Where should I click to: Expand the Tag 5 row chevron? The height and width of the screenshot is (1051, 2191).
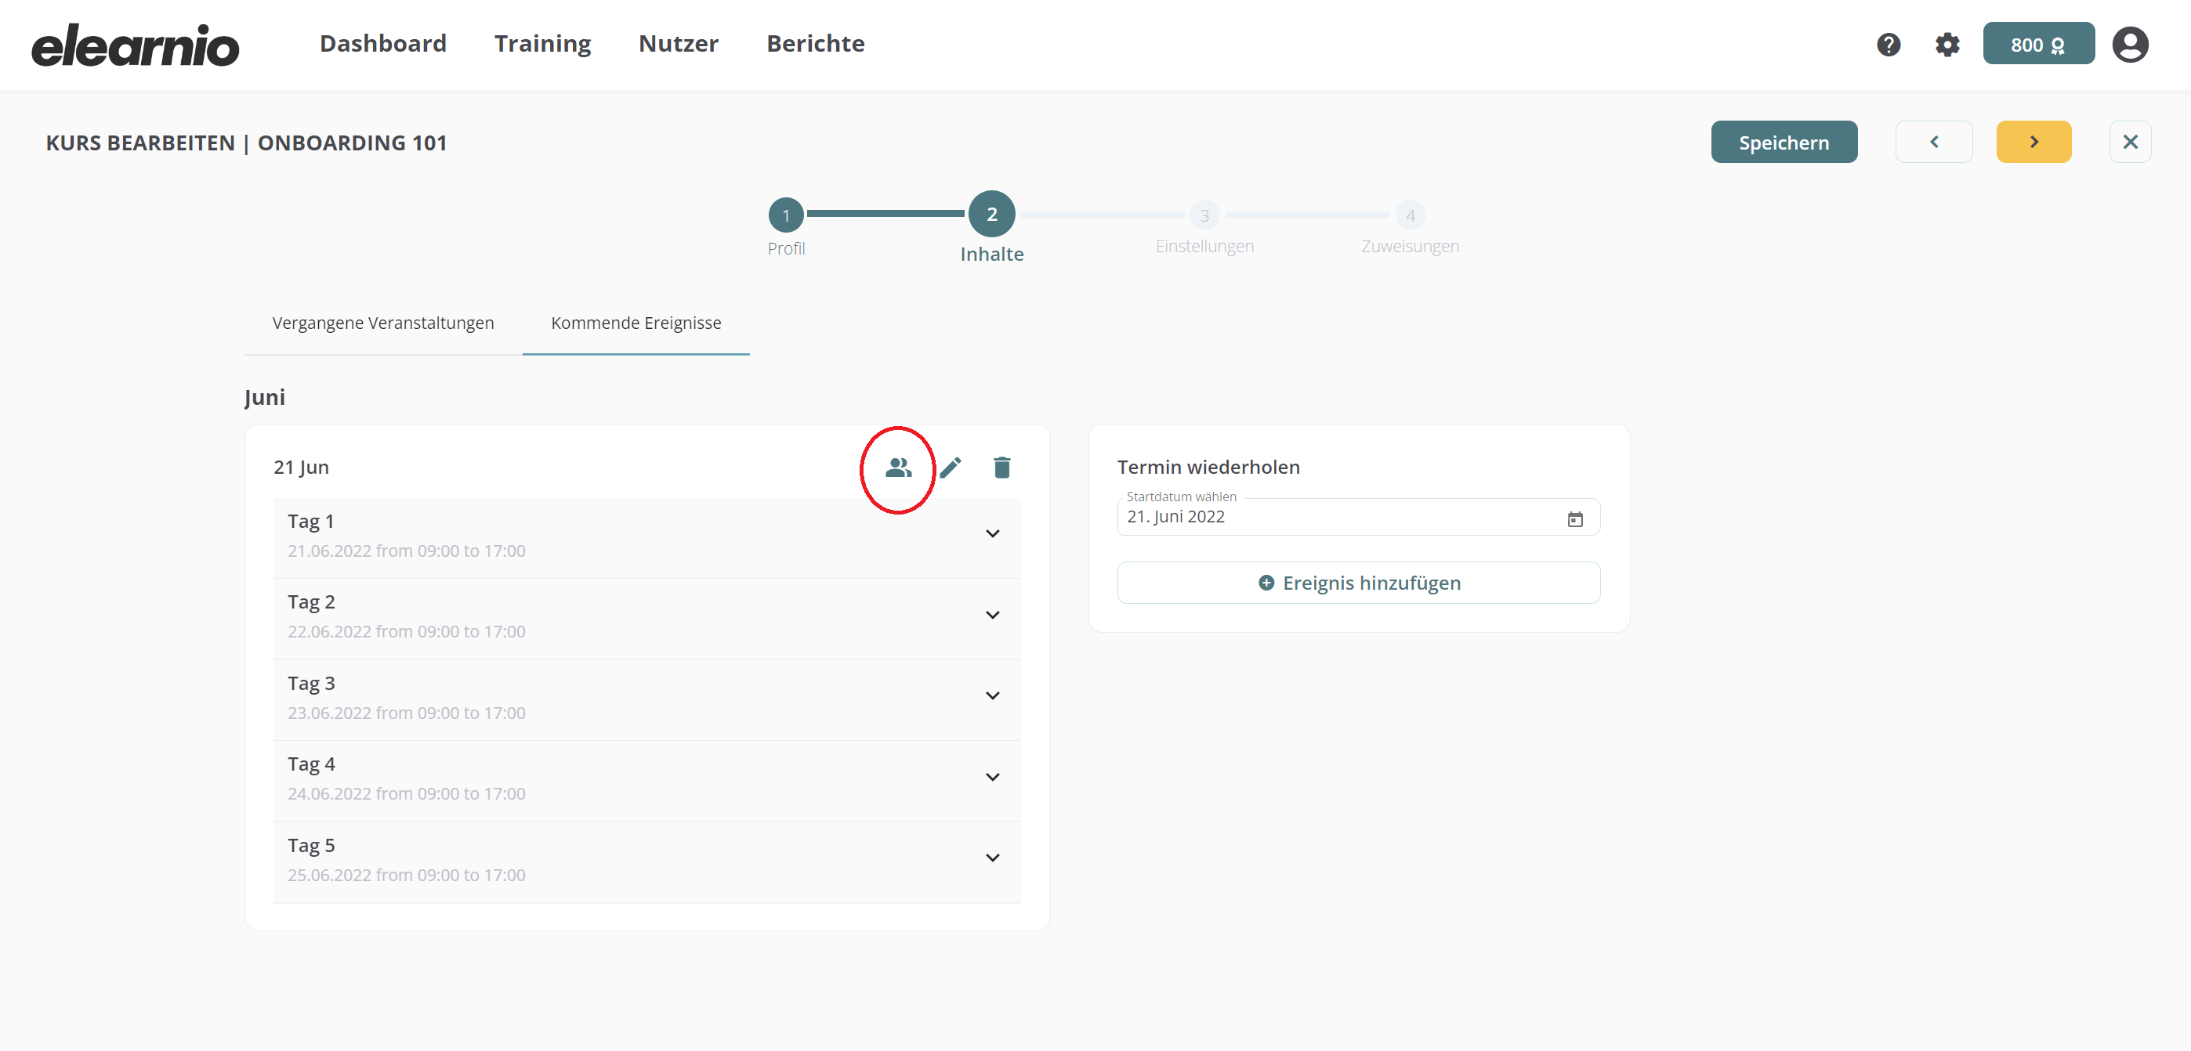(992, 858)
